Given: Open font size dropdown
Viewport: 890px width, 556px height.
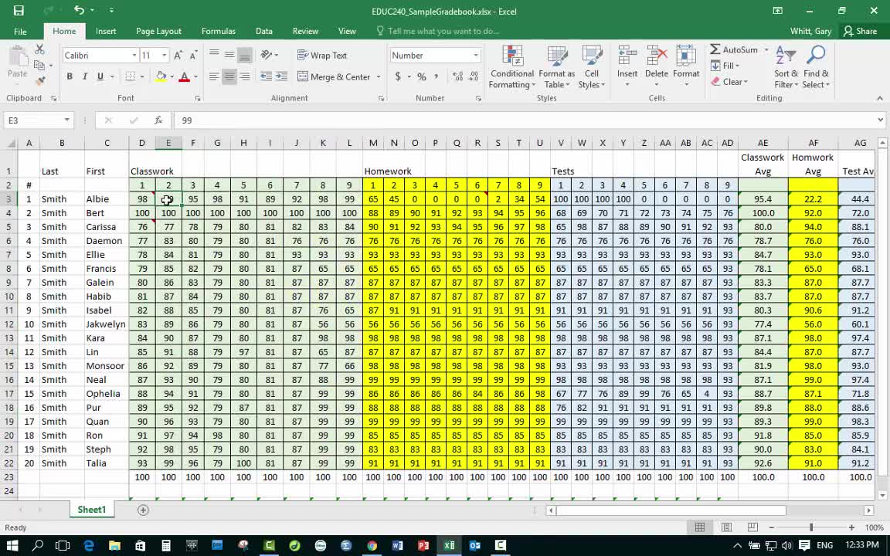Looking at the screenshot, I should (x=164, y=55).
